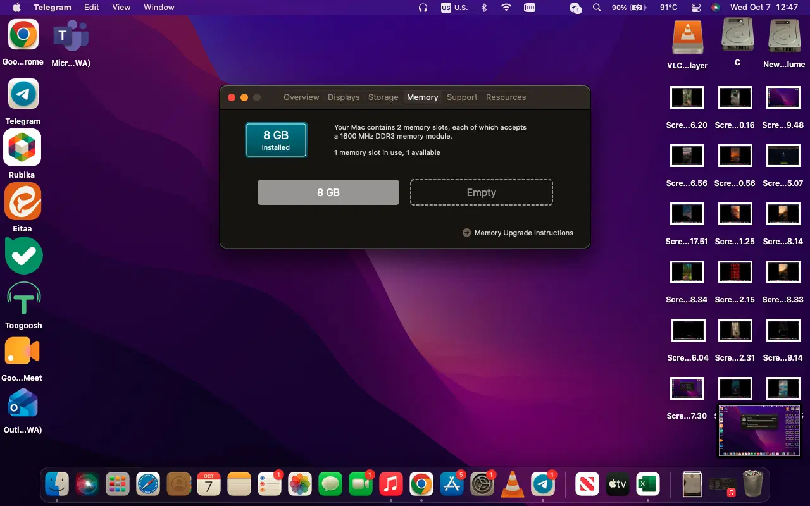Click the Empty memory slot
810x506 pixels.
(482, 192)
